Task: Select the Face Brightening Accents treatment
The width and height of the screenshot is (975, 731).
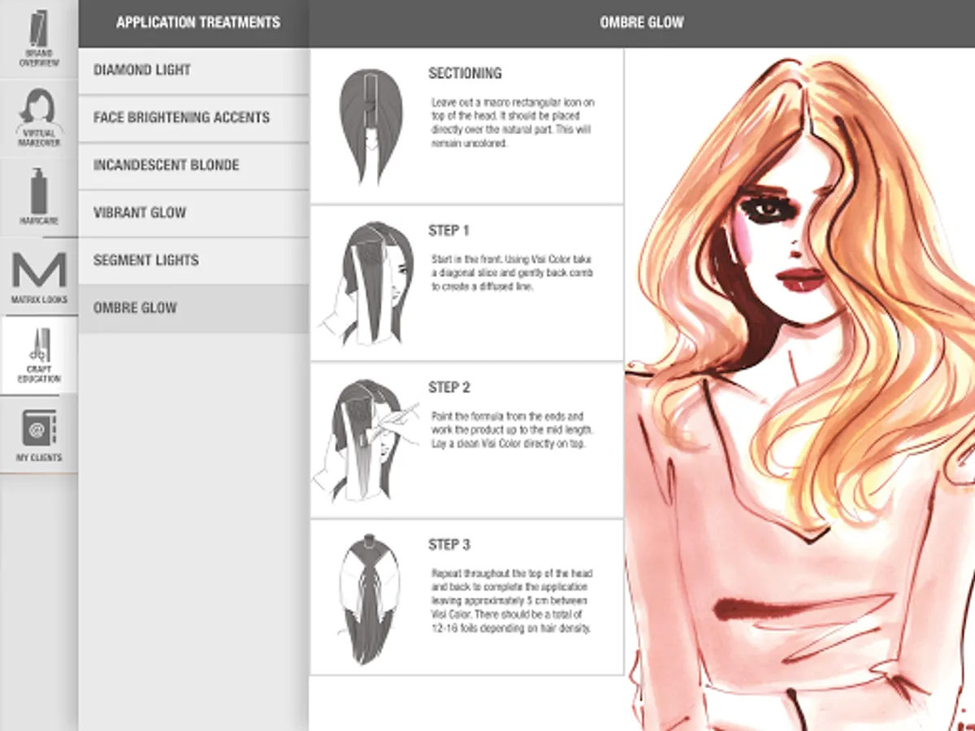Action: [x=193, y=118]
